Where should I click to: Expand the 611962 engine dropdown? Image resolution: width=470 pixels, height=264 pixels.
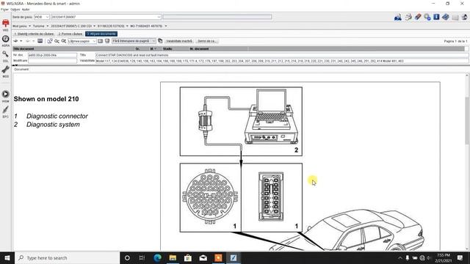click(x=127, y=26)
